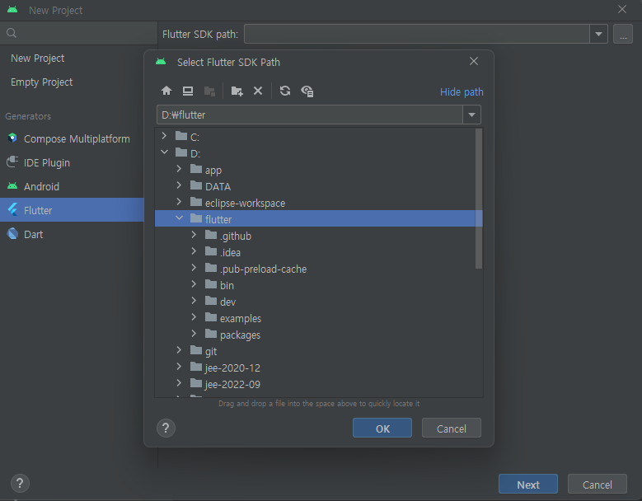Image resolution: width=642 pixels, height=501 pixels.
Task: Click the Flutter SDK path input field
Action: tap(416, 34)
